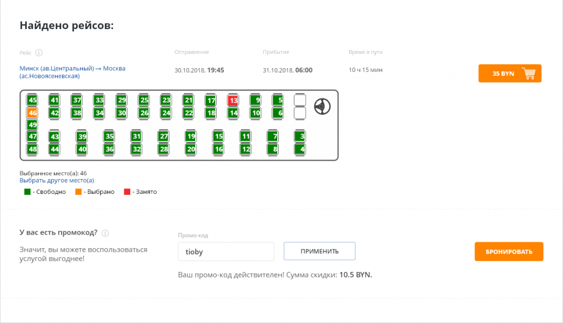Select seat 42 on the bus layout
This screenshot has width=563, height=323.
pos(54,113)
